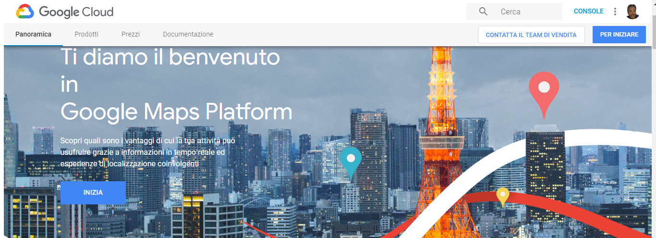Select the Panoramica tab
656x238 pixels.
33,35
